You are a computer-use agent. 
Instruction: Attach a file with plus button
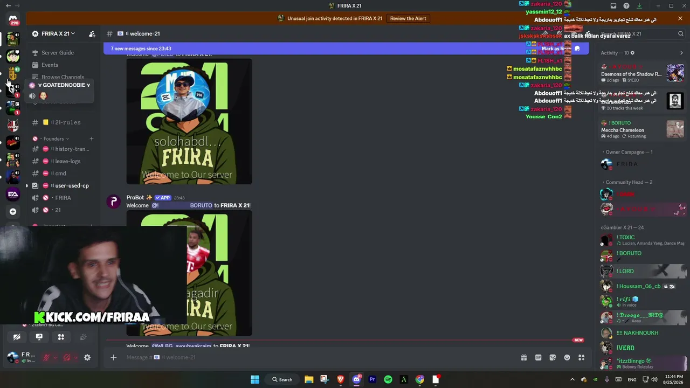113,357
